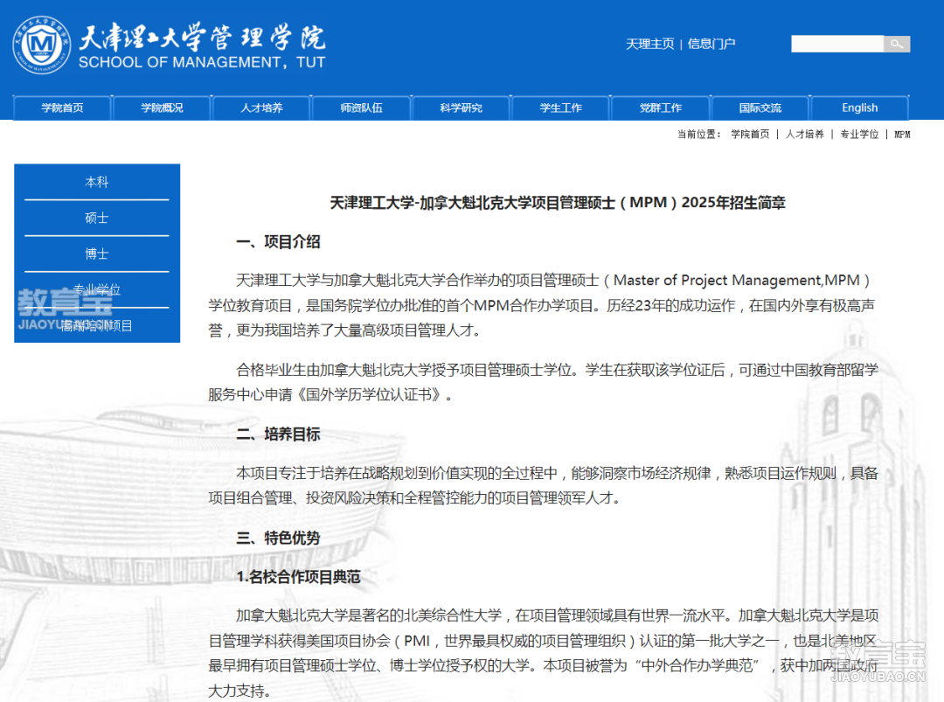The width and height of the screenshot is (944, 702).
Task: Click the heading 一、项目介绍
Action: click(278, 242)
